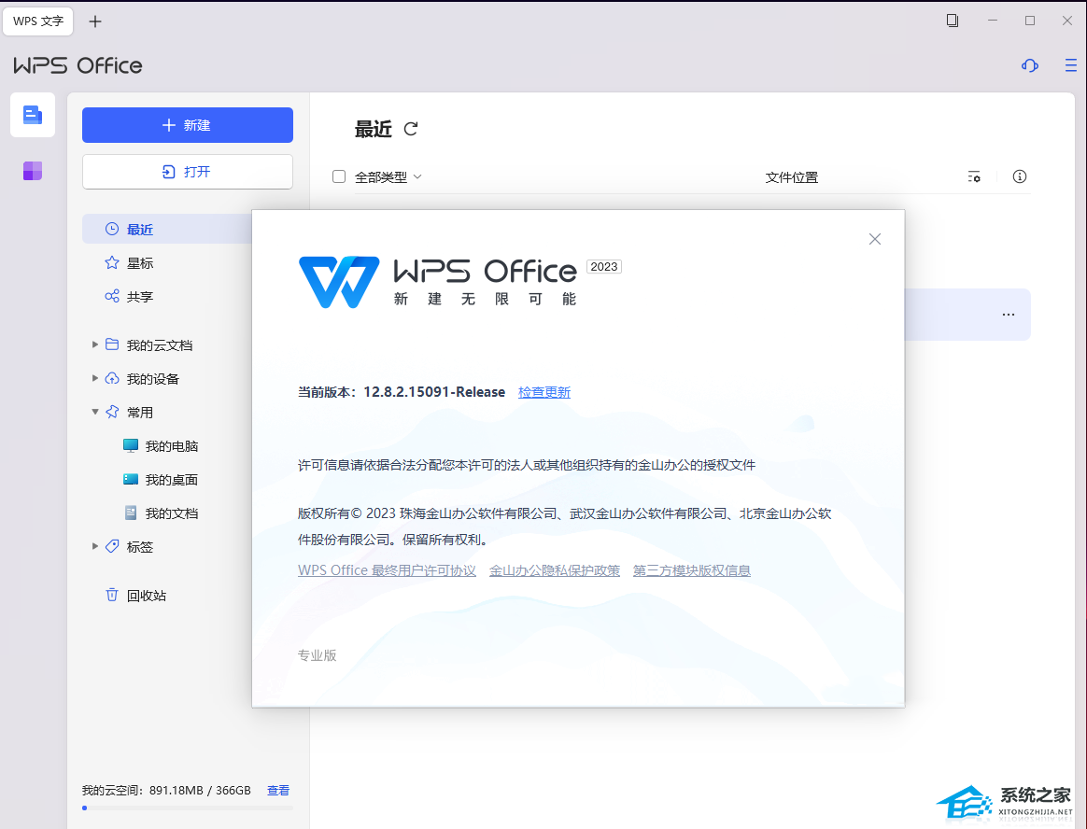Click the info circle icon in file header
Viewport: 1087px width, 829px height.
pos(1019,176)
